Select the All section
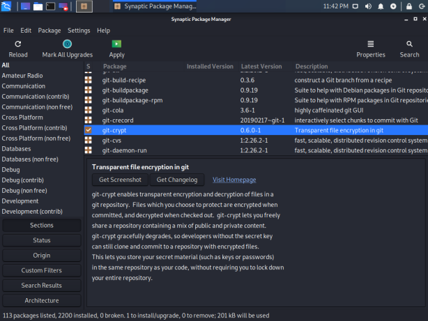The height and width of the screenshot is (321, 428). (x=6, y=65)
